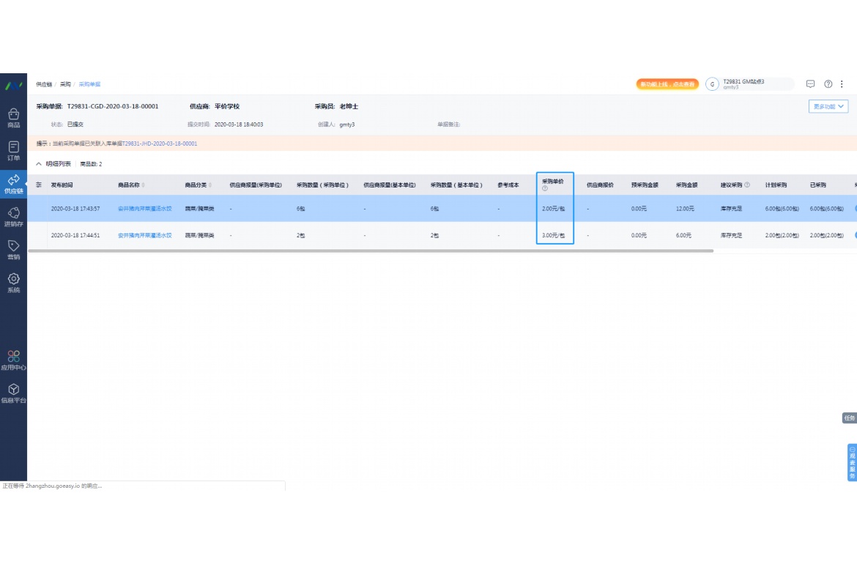857x564 pixels.
Task: Expand the 更多功能 dropdown
Action: (x=828, y=106)
